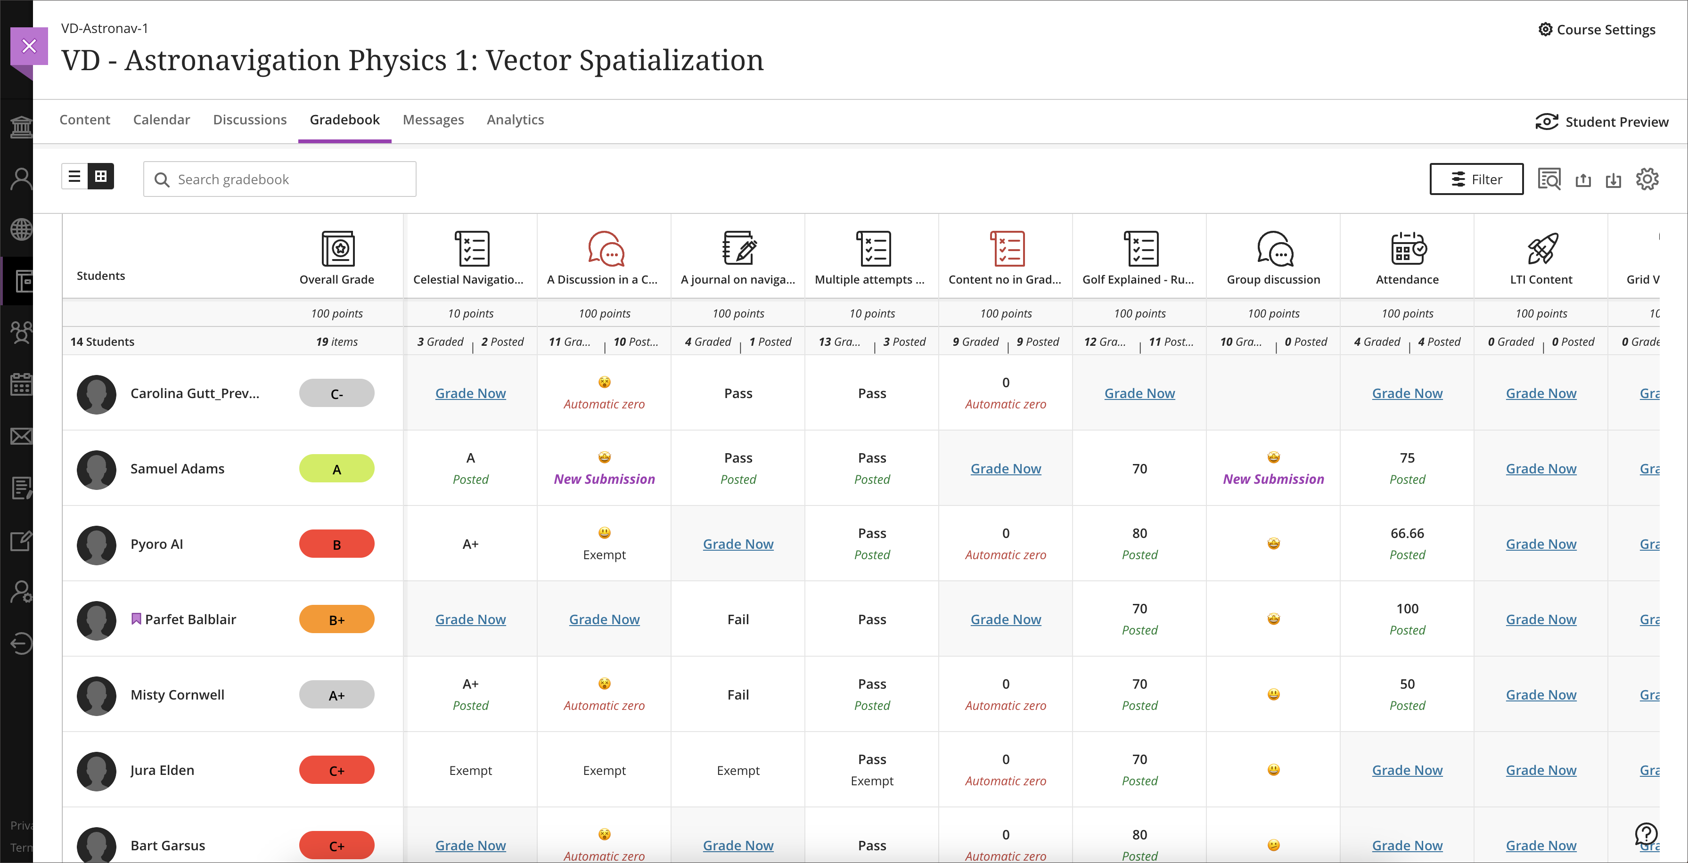Open the Discussions tab
Viewport: 1688px width, 863px height.
pos(250,120)
